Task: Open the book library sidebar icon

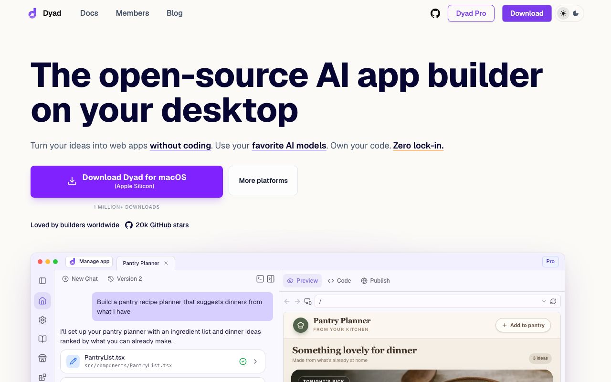Action: pyautogui.click(x=42, y=339)
